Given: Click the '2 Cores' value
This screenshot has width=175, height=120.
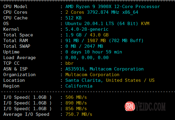Looking at the screenshot, I should point(75,12).
